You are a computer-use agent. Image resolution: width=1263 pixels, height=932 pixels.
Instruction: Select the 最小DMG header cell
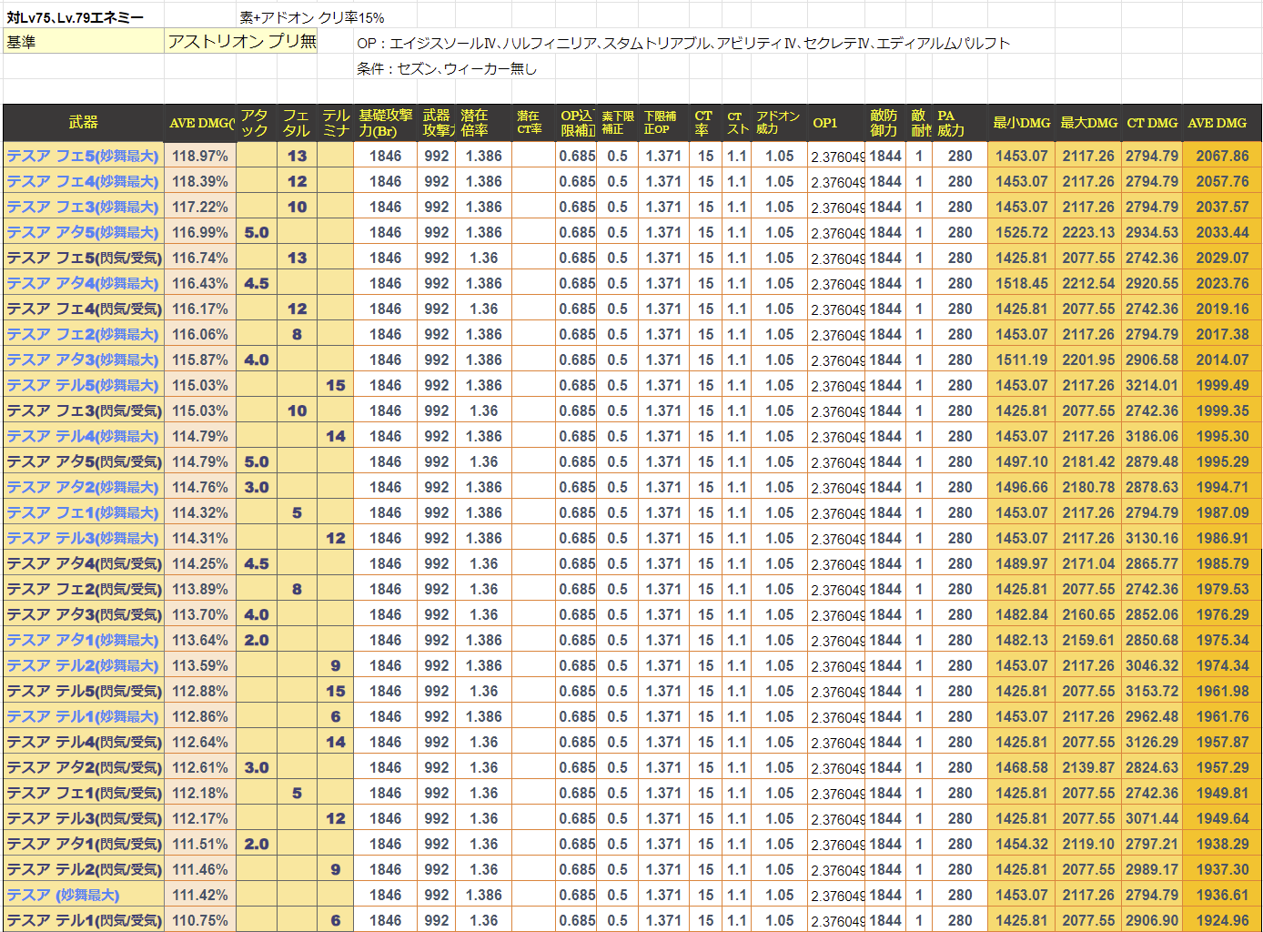1021,123
